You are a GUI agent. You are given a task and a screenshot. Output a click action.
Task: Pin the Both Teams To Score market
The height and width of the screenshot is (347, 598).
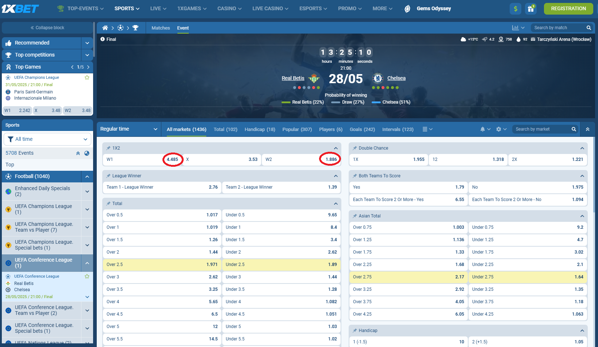354,176
